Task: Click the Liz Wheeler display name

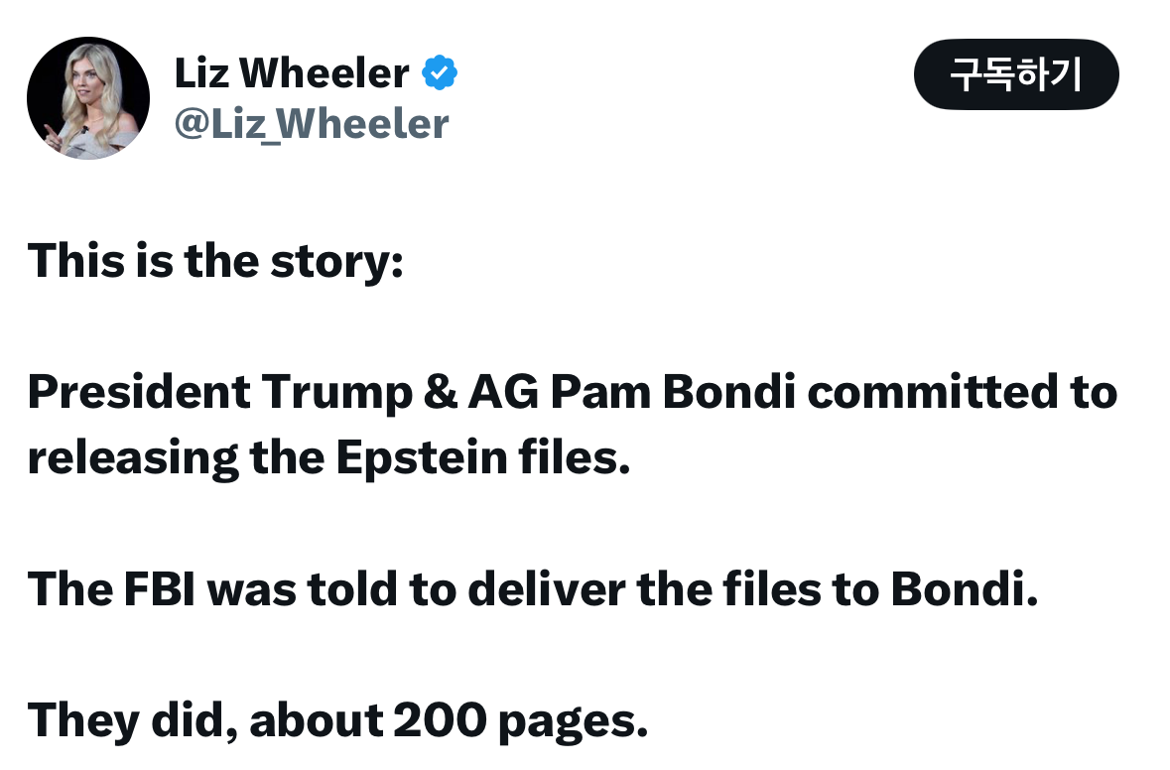Action: click(x=292, y=73)
